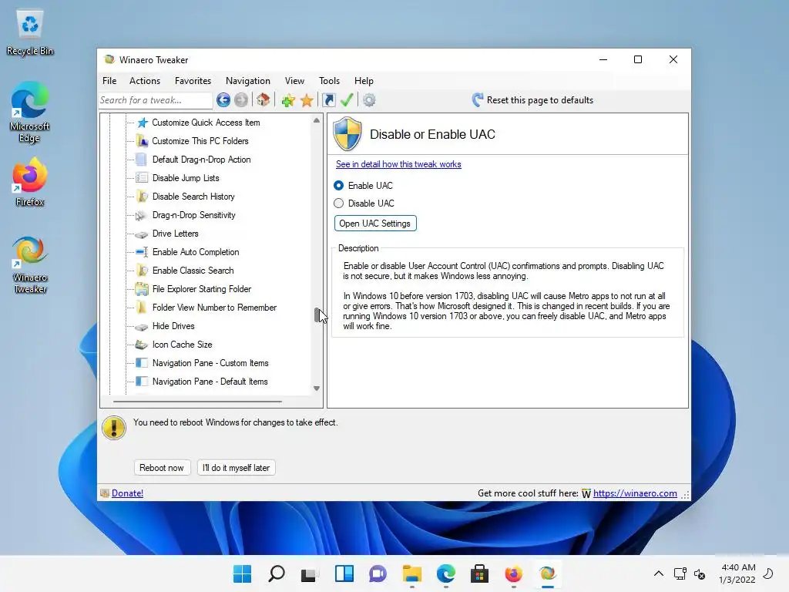Screen dimensions: 789x592
Task: Open the Windows Start button on taskbar
Action: (x=243, y=573)
